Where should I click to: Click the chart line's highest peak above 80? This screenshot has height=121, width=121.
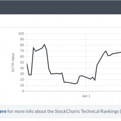tap(44, 44)
